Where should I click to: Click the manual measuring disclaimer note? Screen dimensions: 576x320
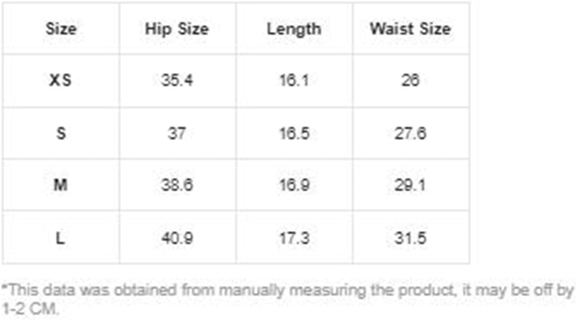point(288,299)
